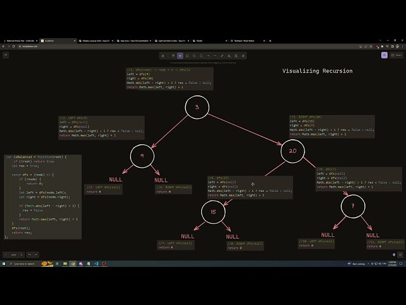The width and height of the screenshot is (406, 305).
Task: Click the Undo button
Action: [30, 255]
